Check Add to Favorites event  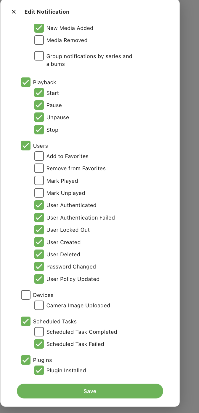point(39,156)
